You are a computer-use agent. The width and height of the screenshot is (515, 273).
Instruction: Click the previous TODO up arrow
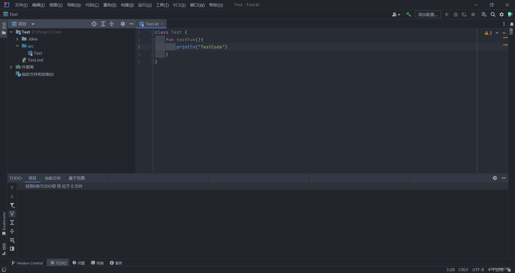tap(12, 188)
